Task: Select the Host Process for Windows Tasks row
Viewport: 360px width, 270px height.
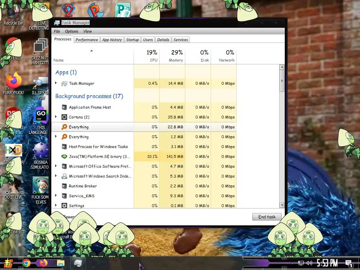Action: pyautogui.click(x=144, y=147)
